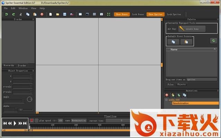The height and width of the screenshot is (138, 221).
Task: Select entity_000 in the Animations tree
Action: pos(174,100)
